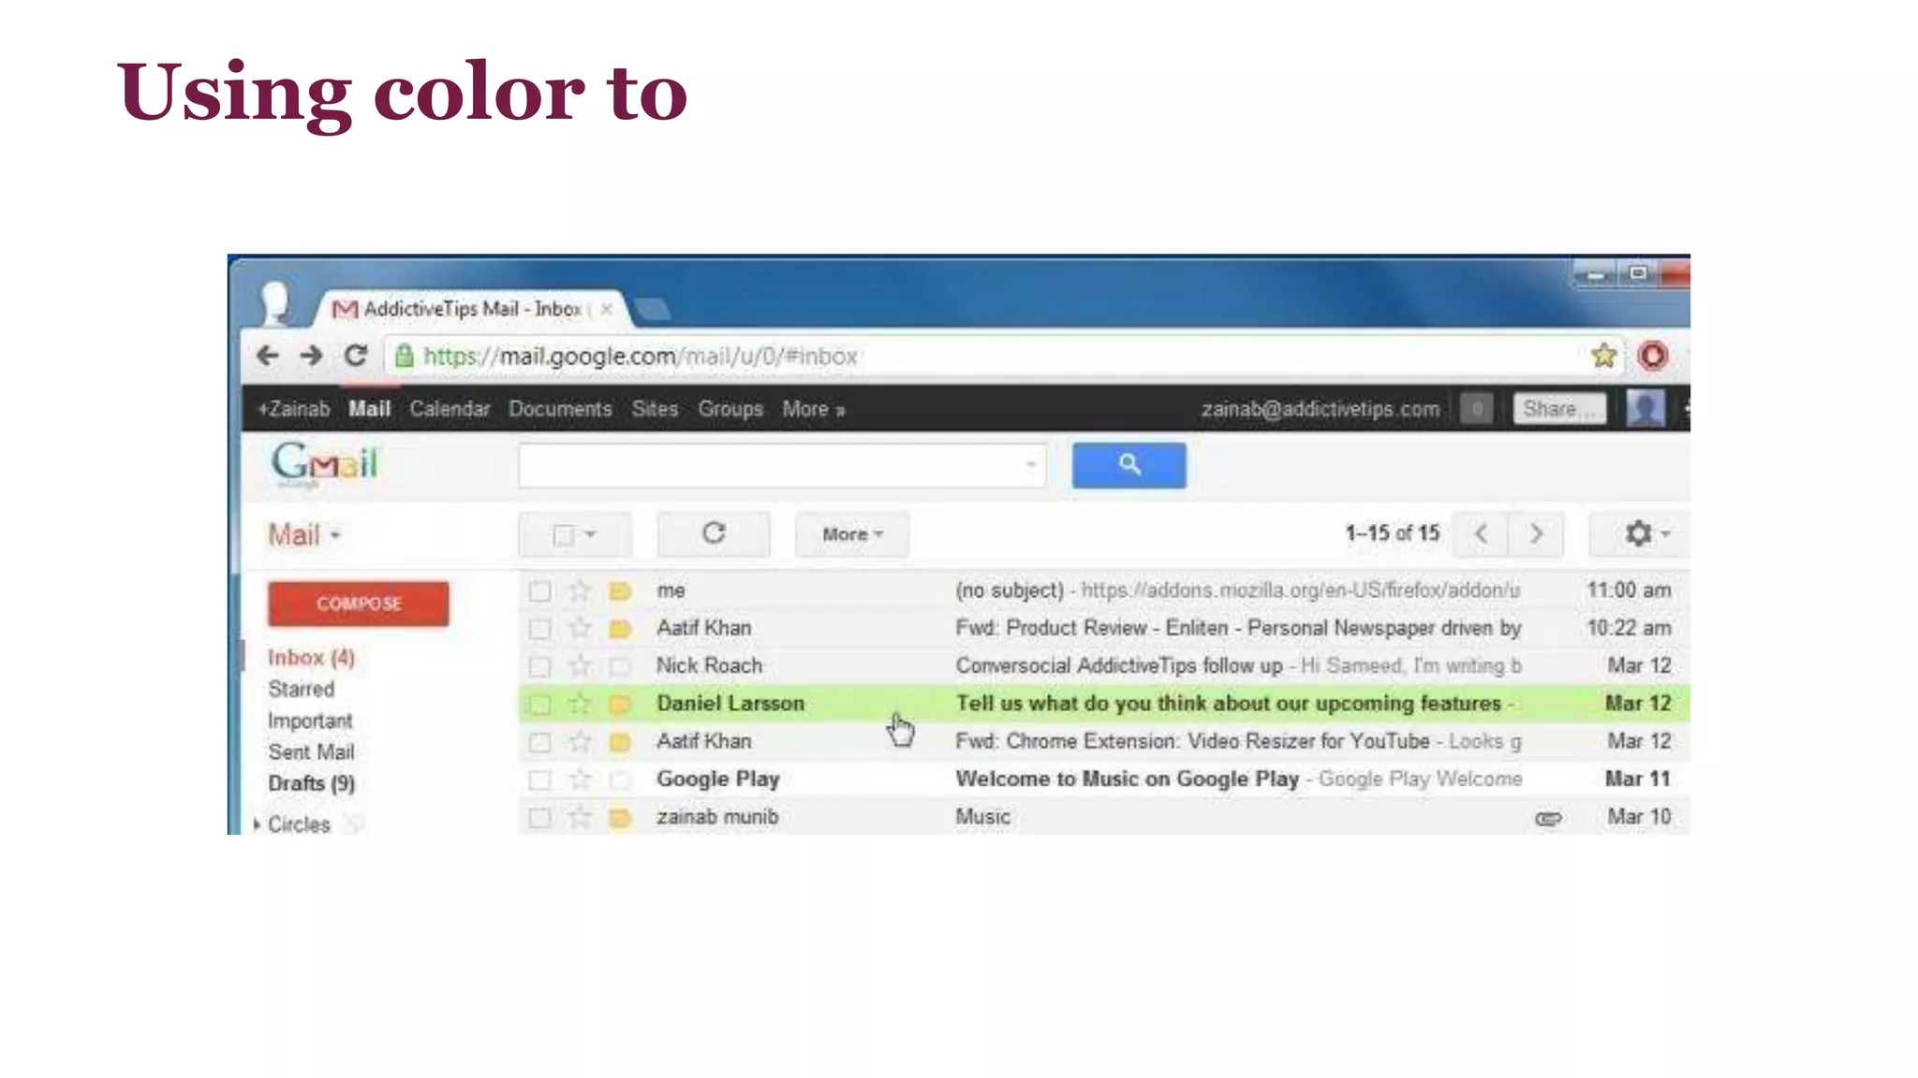
Task: Open the Mail switcher dropdown
Action: pos(304,535)
